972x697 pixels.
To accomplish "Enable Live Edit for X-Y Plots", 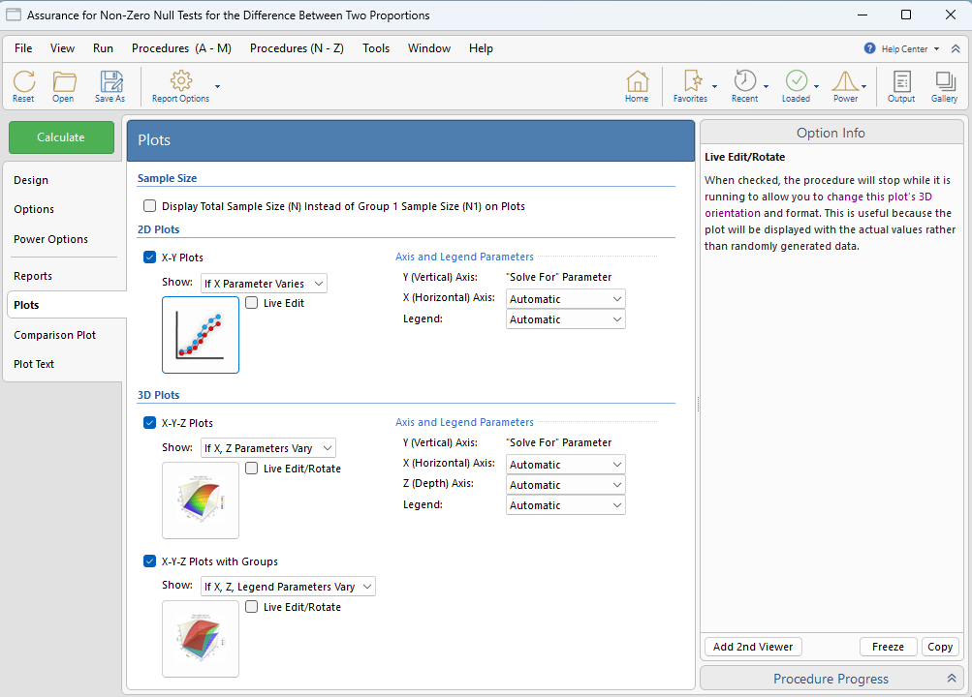I will point(252,303).
